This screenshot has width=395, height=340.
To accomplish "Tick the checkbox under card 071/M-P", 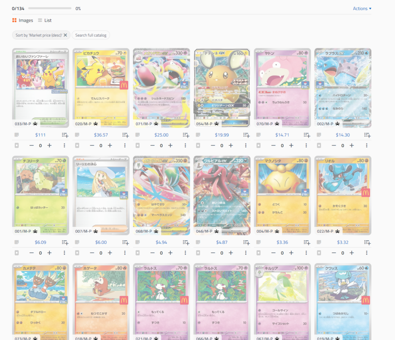I will pyautogui.click(x=138, y=145).
